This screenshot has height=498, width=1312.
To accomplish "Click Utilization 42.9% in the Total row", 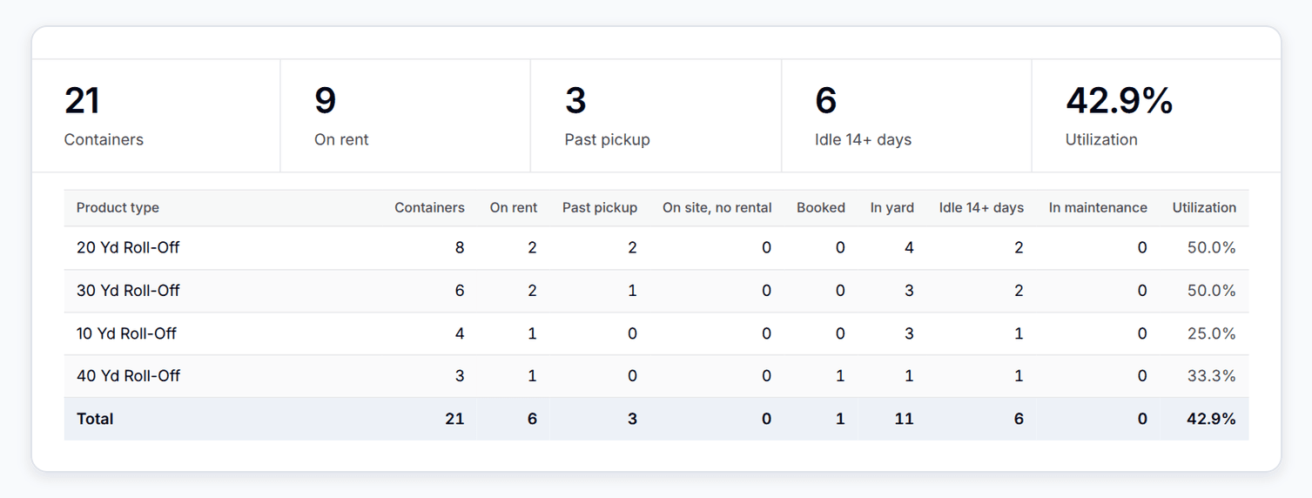I will [x=1212, y=419].
